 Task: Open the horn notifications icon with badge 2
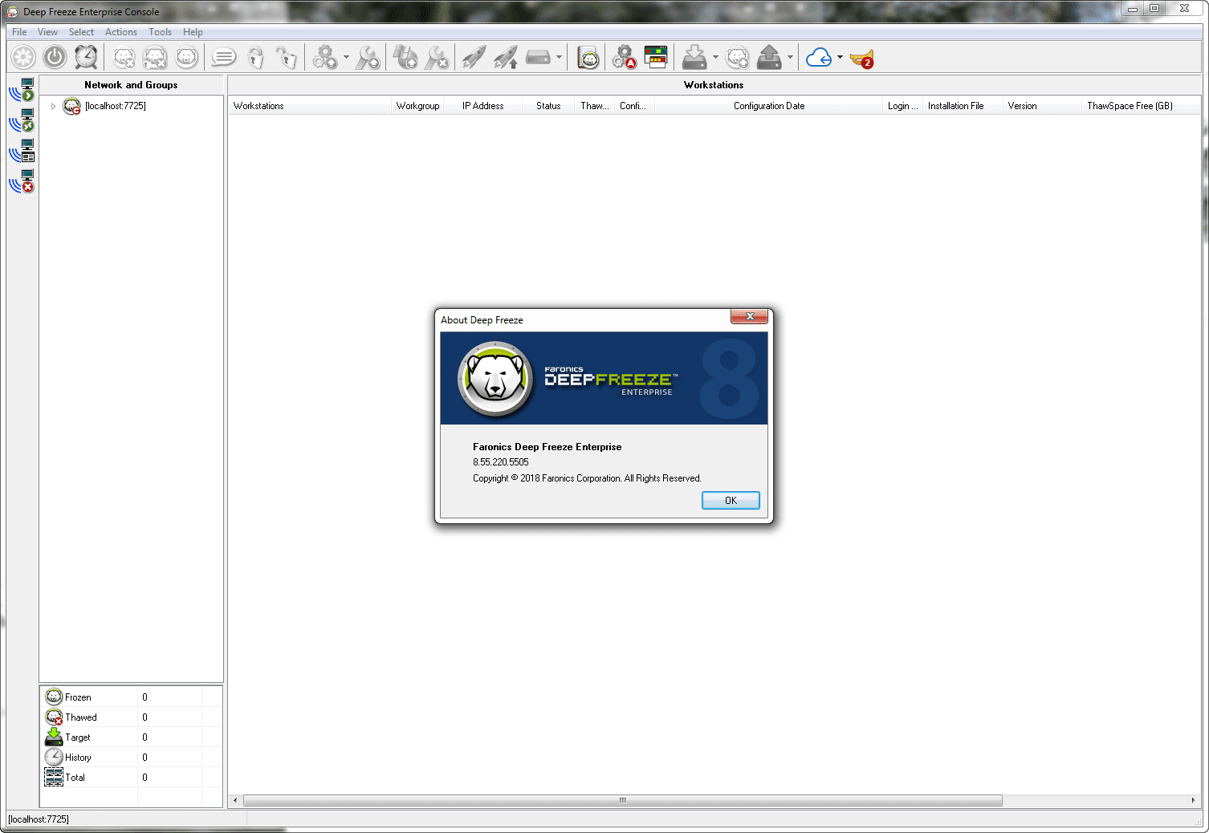[x=861, y=59]
